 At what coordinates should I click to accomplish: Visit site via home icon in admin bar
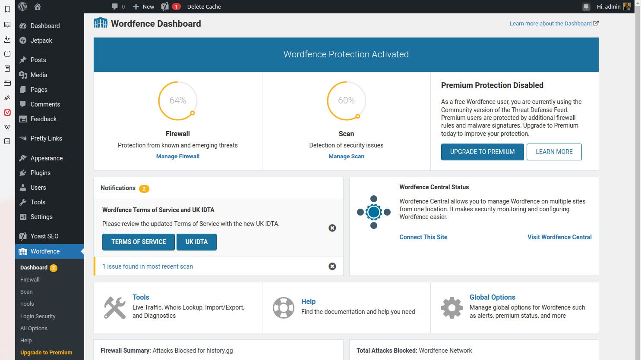38,6
